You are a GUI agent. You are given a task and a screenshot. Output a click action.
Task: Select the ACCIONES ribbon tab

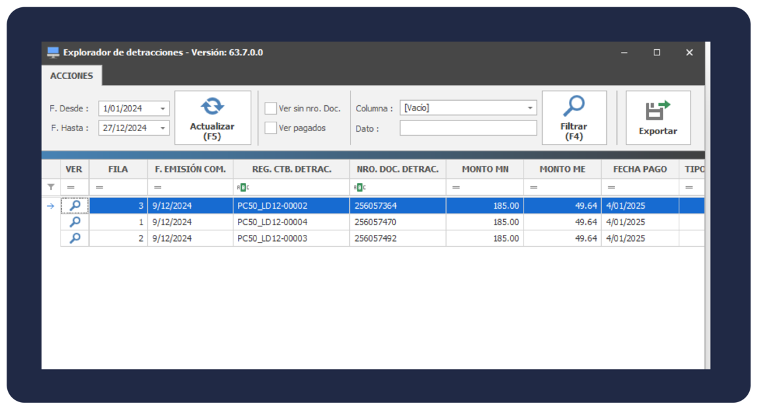(72, 76)
